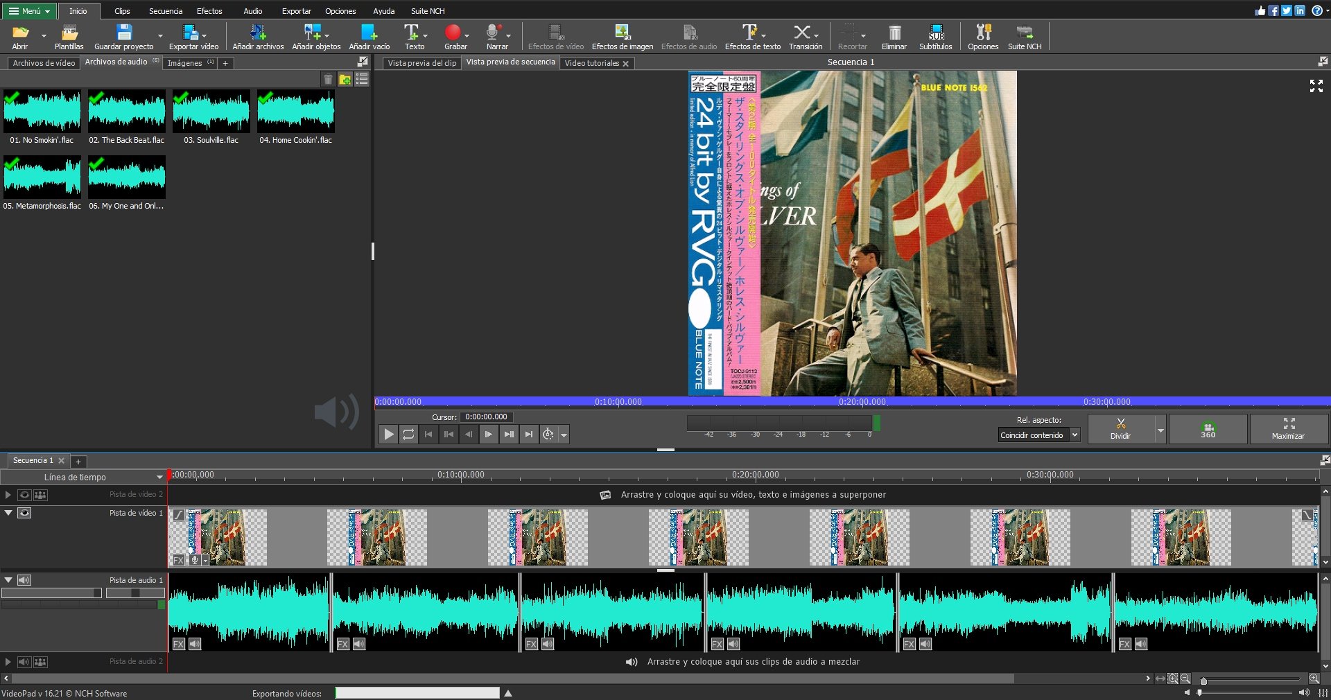The width and height of the screenshot is (1331, 700).
Task: Launch Suite NCH from toolbar
Action: 1024,37
